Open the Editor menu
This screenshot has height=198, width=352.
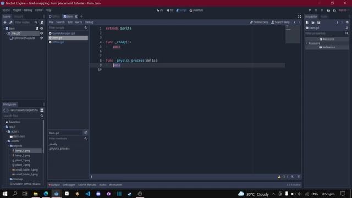click(38, 10)
